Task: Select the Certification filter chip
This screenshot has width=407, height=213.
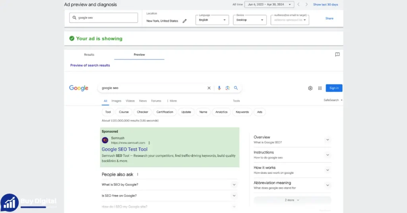Action: (x=165, y=112)
